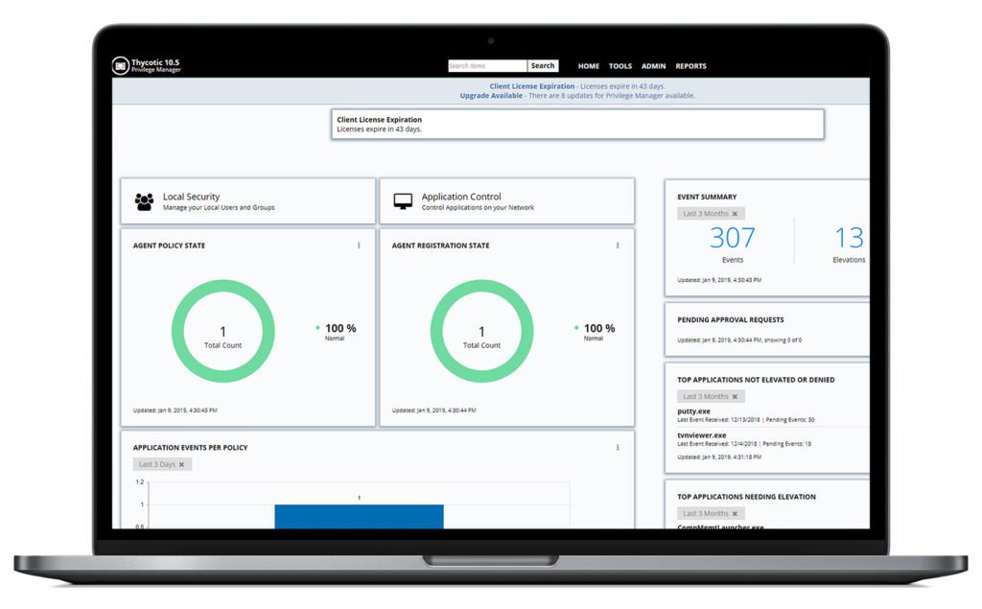Select the Local Security users icon
Image resolution: width=982 pixels, height=609 pixels.
143,199
